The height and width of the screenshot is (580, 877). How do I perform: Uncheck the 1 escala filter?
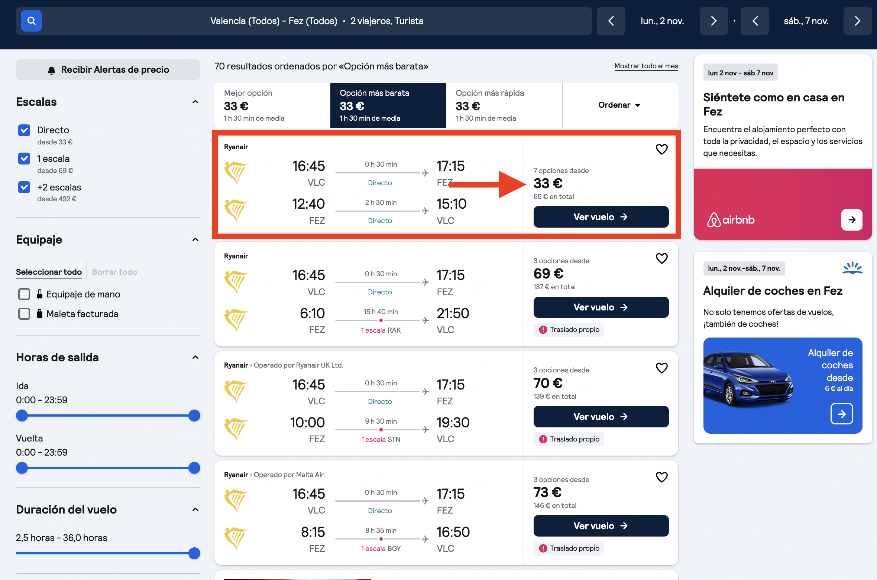pyautogui.click(x=24, y=159)
